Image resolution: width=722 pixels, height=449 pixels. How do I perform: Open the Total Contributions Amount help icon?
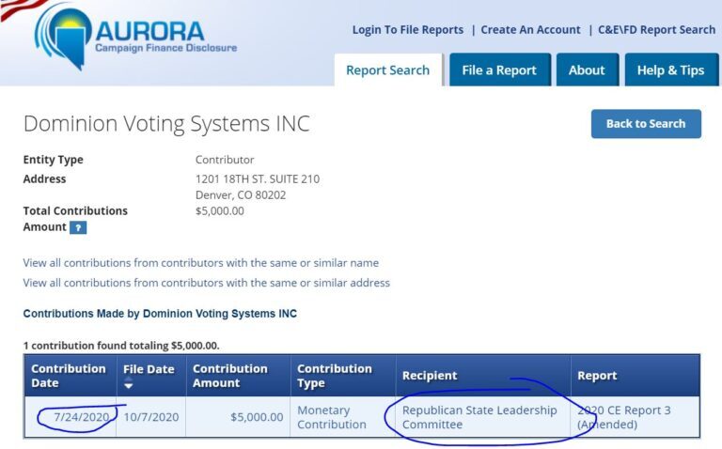point(78,227)
